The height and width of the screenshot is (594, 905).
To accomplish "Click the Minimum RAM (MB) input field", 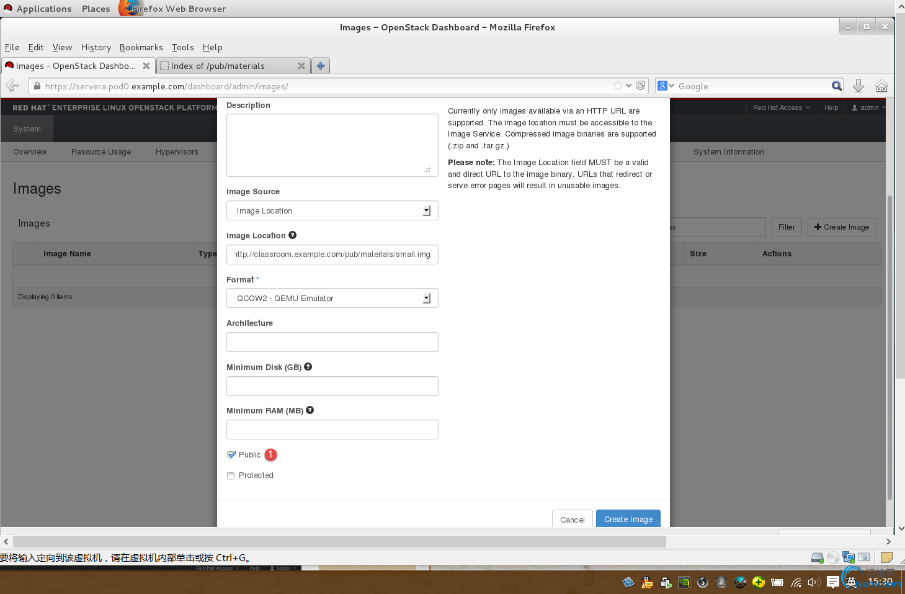I will pos(332,430).
